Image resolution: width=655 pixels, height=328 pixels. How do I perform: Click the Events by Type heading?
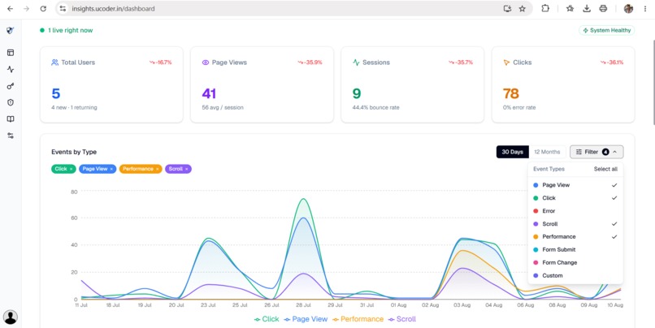[74, 152]
